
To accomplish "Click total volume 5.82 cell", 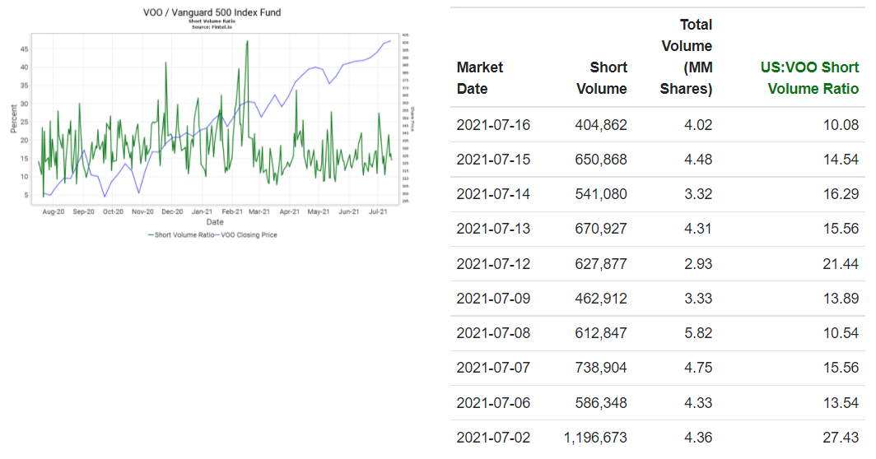I will pyautogui.click(x=698, y=333).
